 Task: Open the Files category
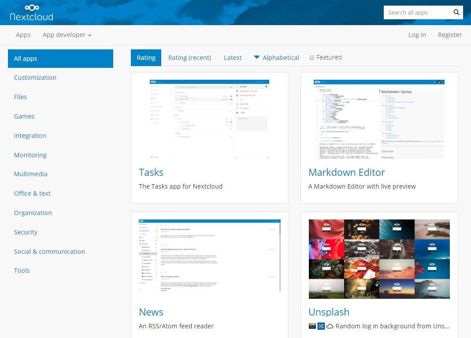pyautogui.click(x=20, y=97)
